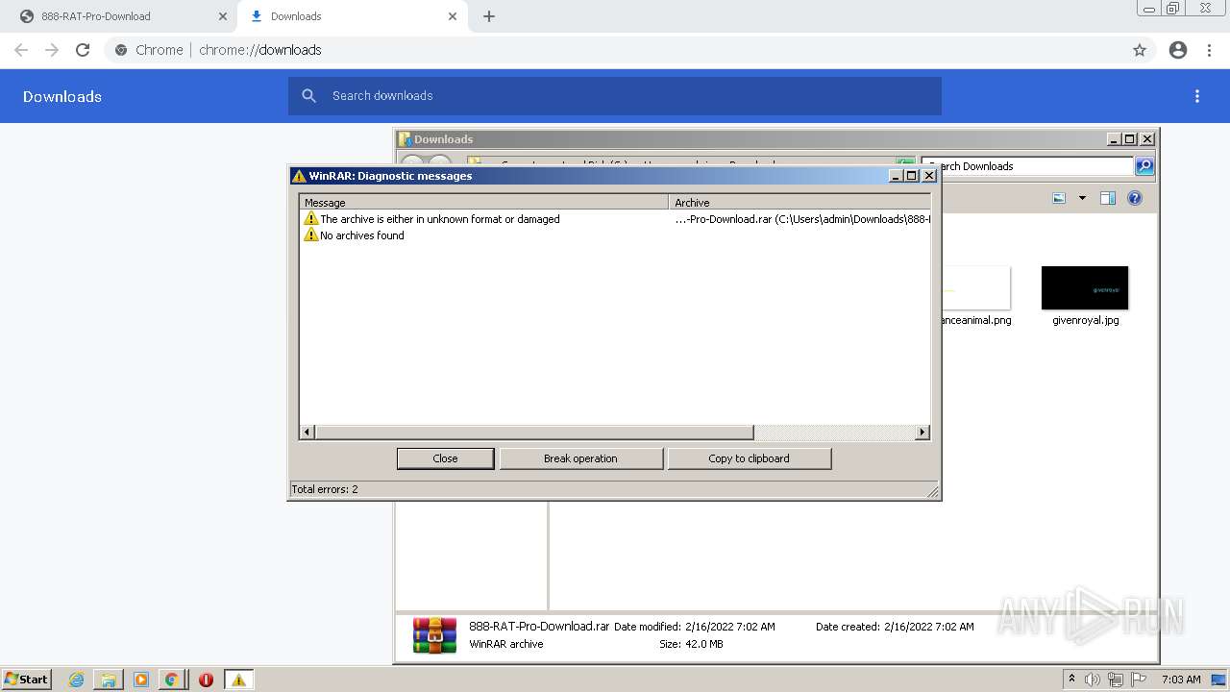The width and height of the screenshot is (1230, 692).
Task: Click the left arrow of the horizontal scrollbar
Action: pyautogui.click(x=307, y=432)
